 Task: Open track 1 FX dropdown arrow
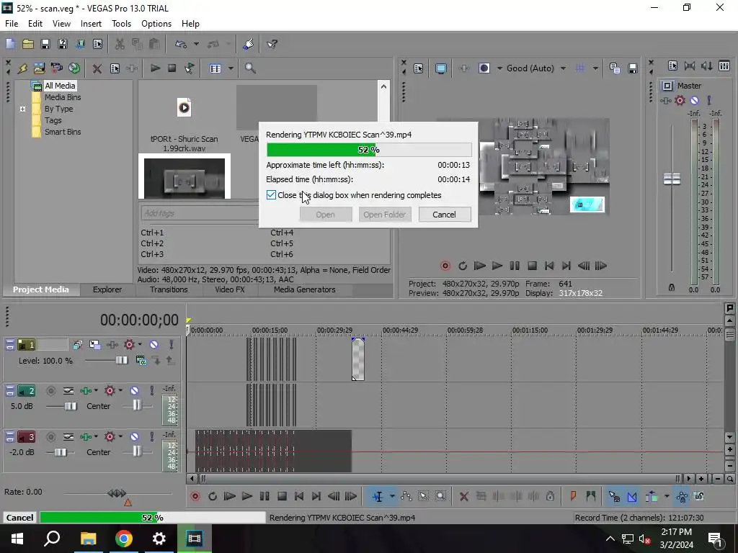pyautogui.click(x=140, y=345)
